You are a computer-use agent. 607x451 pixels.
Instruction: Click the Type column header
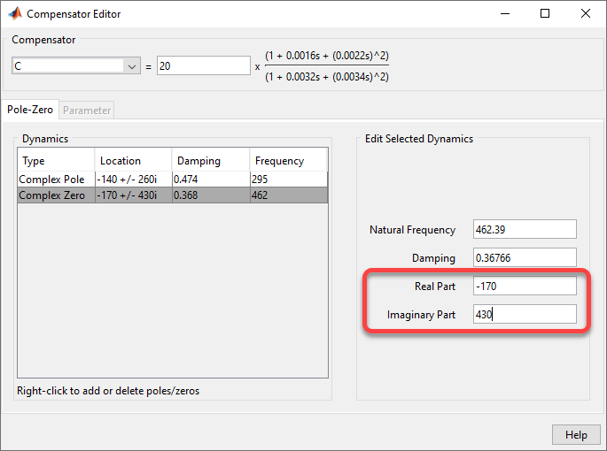(55, 161)
